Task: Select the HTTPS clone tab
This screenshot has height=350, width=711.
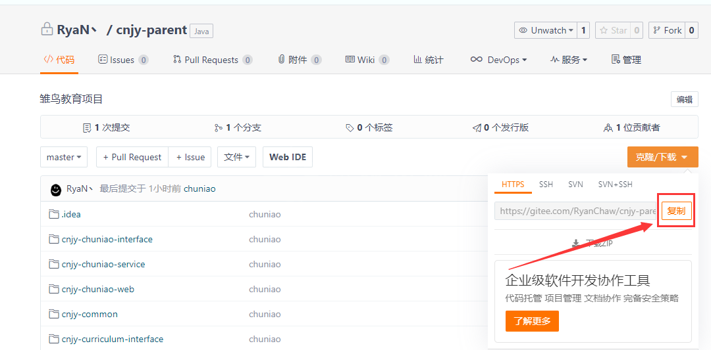Action: [x=513, y=185]
